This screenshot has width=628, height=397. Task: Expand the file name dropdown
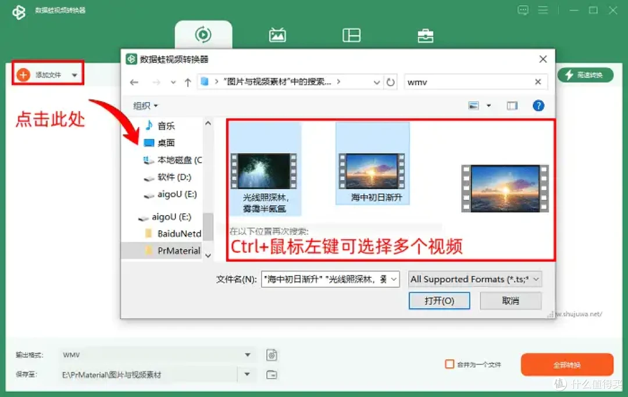point(394,279)
